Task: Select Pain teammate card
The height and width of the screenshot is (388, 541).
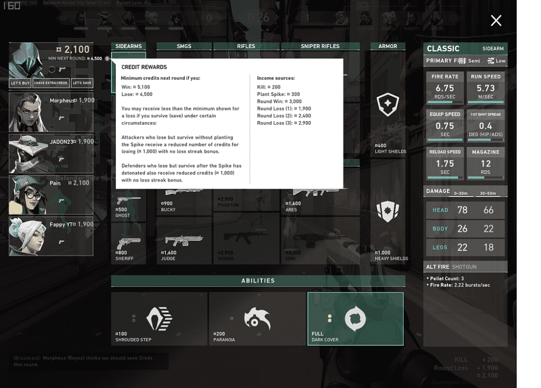Action: 51,195
